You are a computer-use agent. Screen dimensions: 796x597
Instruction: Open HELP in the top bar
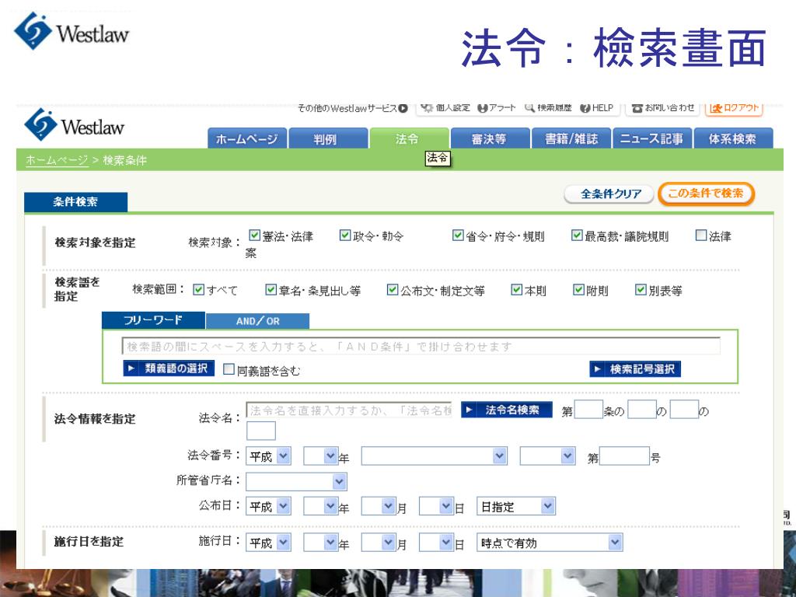pos(596,107)
